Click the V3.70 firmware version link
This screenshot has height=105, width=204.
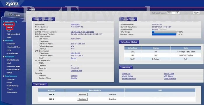[82, 32]
